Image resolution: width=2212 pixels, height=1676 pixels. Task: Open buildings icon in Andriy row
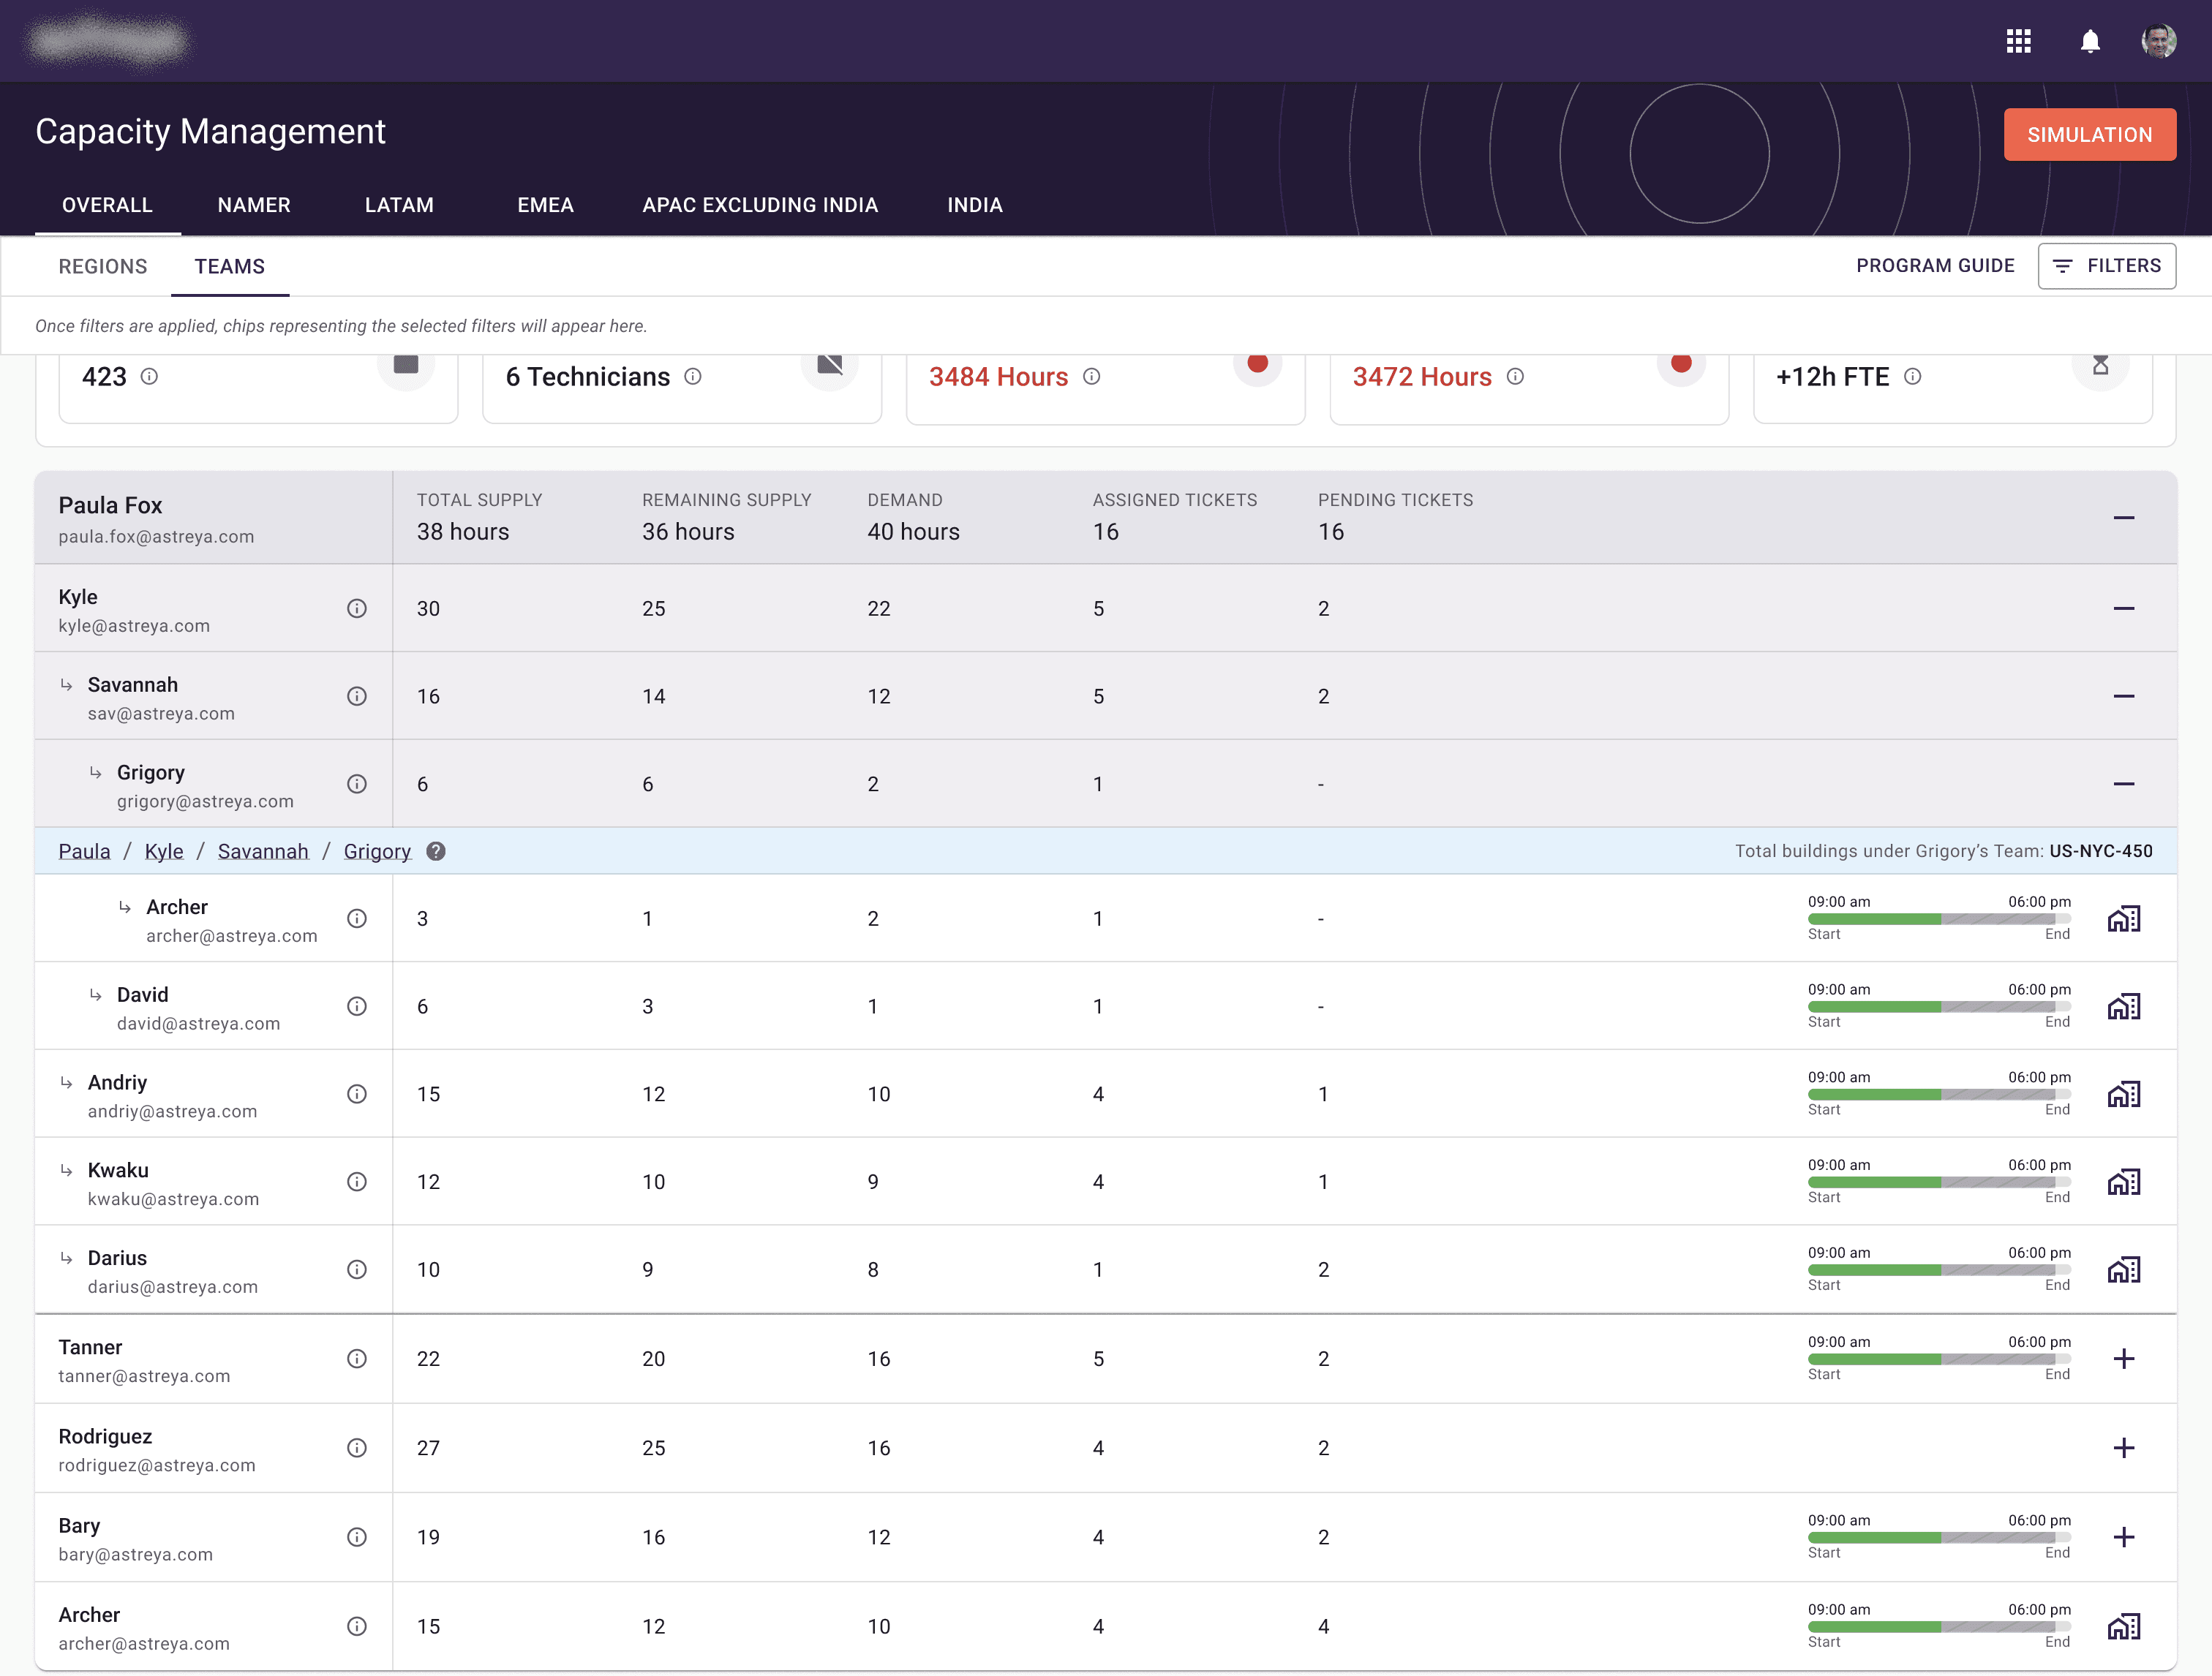2123,1095
